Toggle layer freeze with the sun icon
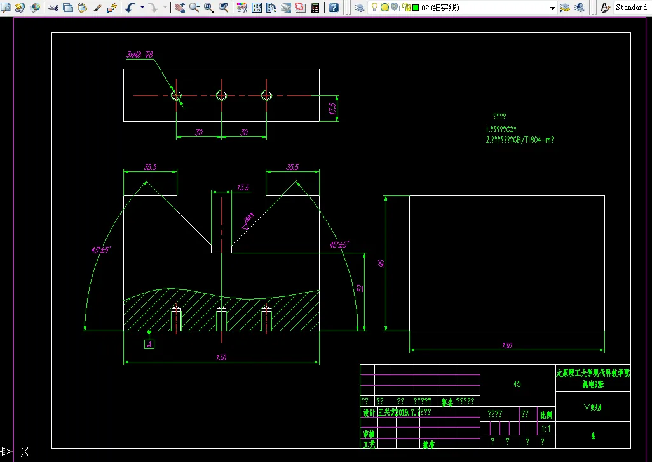 [384, 8]
